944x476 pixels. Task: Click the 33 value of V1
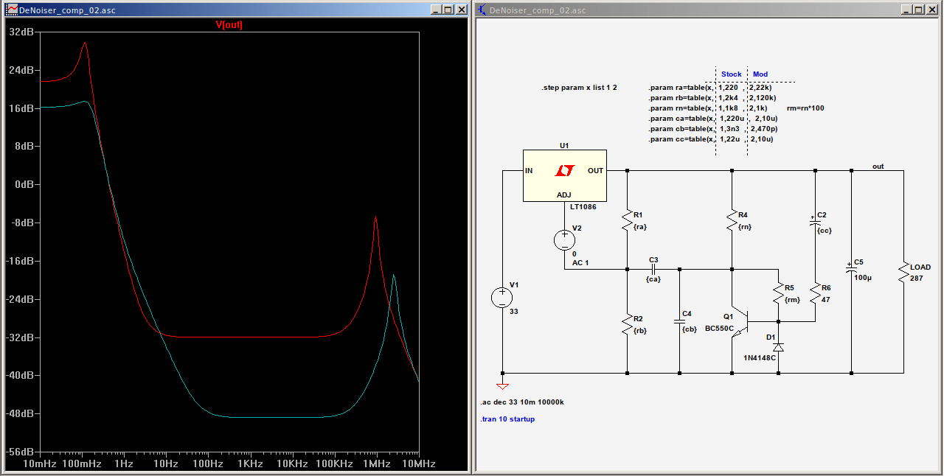[513, 311]
